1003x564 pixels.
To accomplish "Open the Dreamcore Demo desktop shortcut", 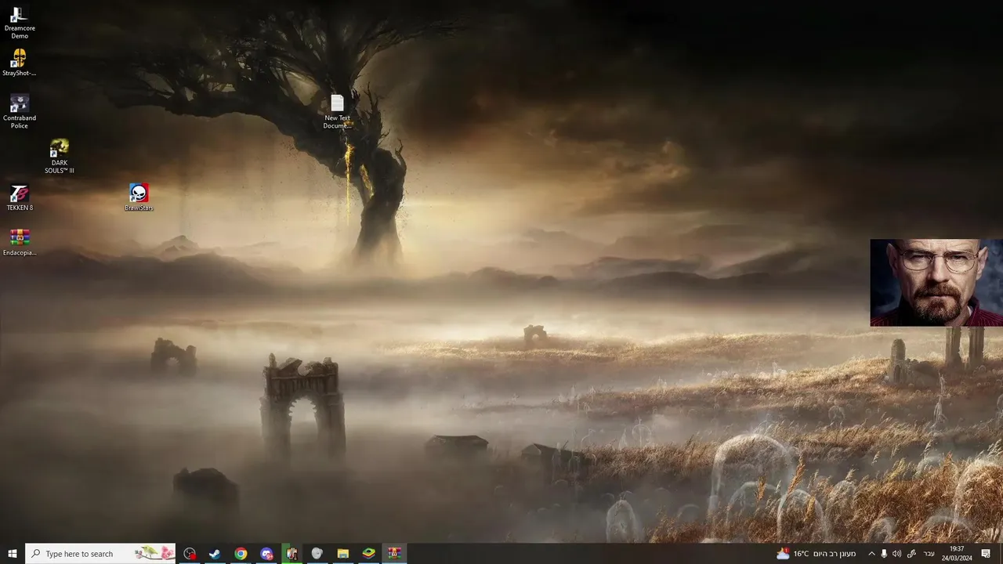I will click(x=20, y=22).
